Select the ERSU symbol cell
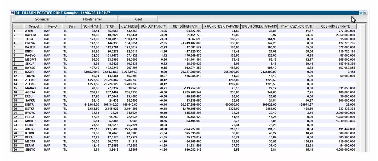Viewport: 378px width, 161px height. click(x=34, y=96)
